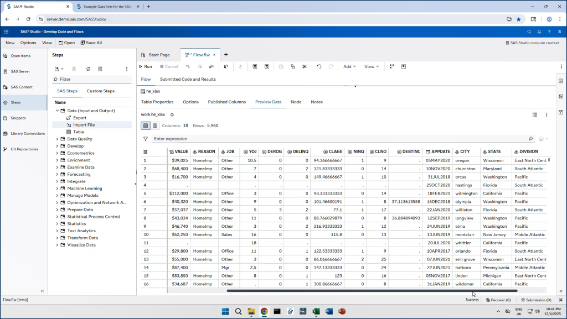Viewport: 567px width, 319px height.
Task: Click the Copy icon in flow toolbar
Action: [x=293, y=66]
